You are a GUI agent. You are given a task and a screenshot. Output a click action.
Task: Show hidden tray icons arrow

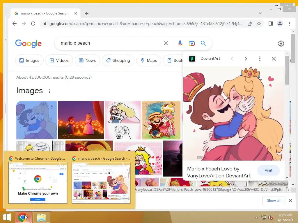(x=256, y=217)
